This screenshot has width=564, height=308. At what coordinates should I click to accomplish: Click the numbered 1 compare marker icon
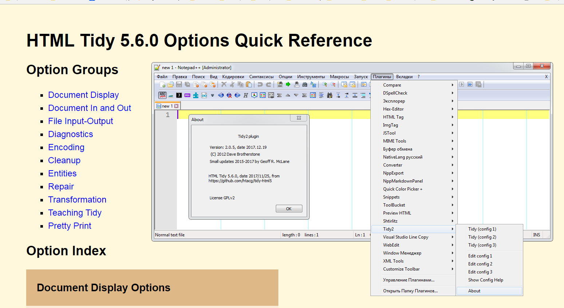[254, 95]
